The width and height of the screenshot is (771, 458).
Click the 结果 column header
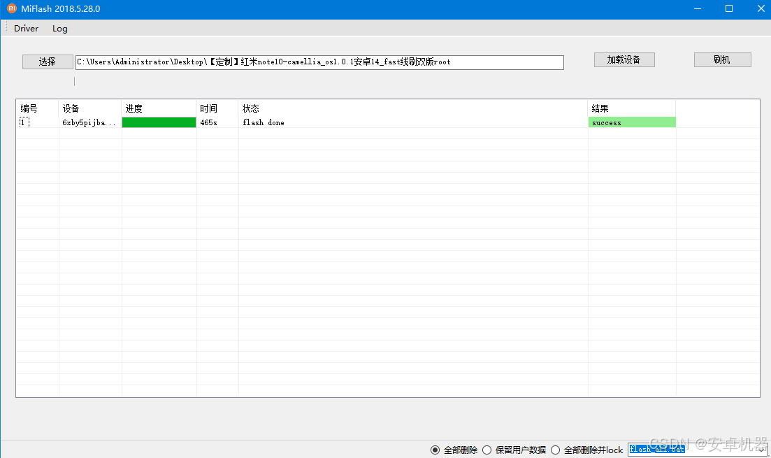click(x=632, y=108)
